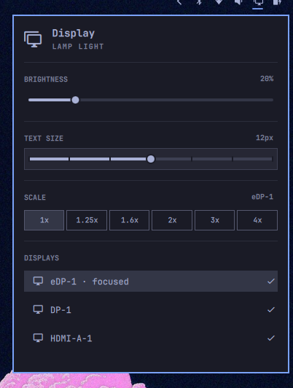Select the 4x scale option
The width and height of the screenshot is (293, 388).
257,220
